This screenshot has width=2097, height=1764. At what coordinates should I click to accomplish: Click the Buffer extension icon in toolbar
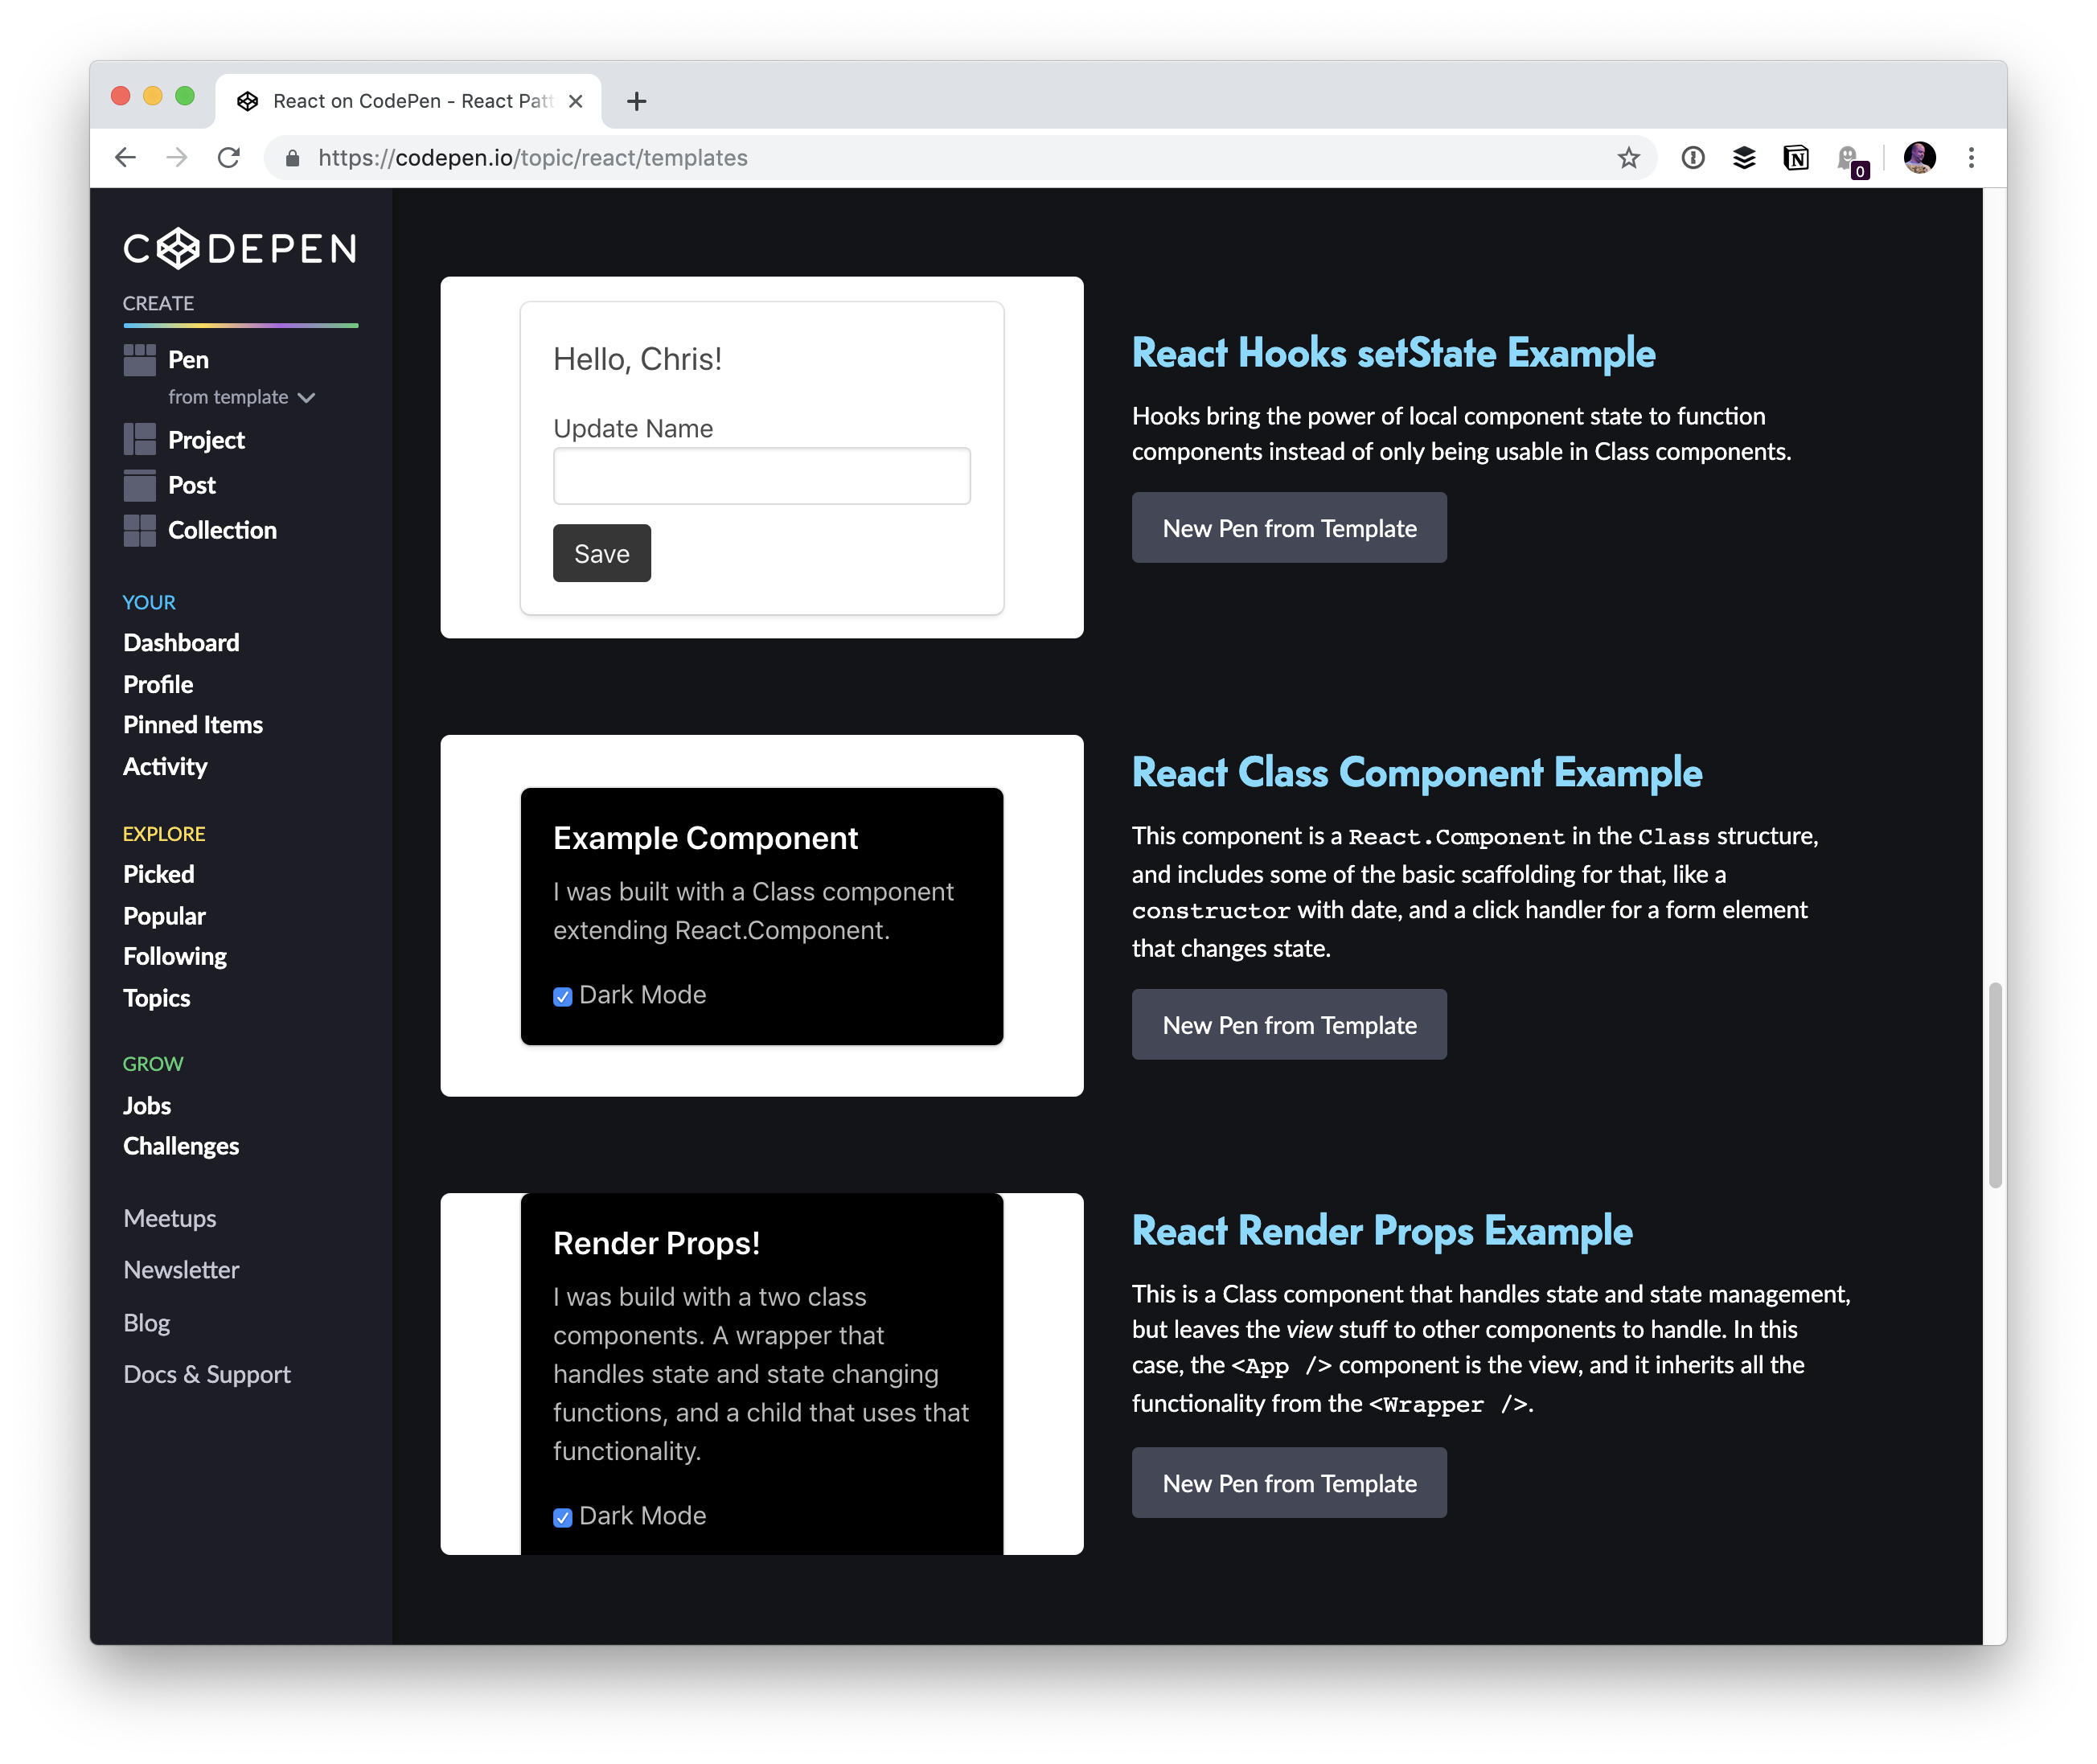pyautogui.click(x=1744, y=157)
